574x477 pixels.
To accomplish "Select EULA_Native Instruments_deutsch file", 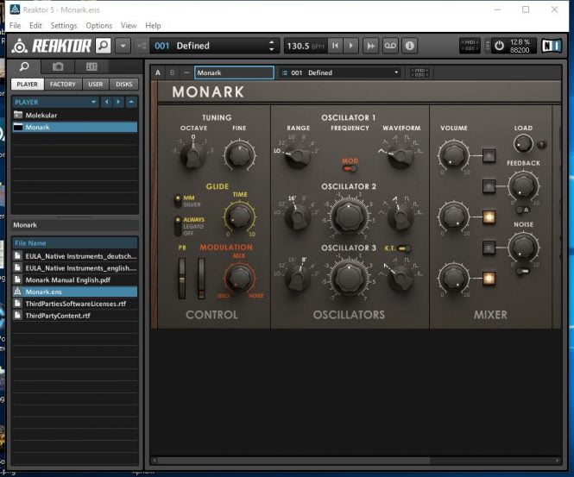I will [x=75, y=256].
